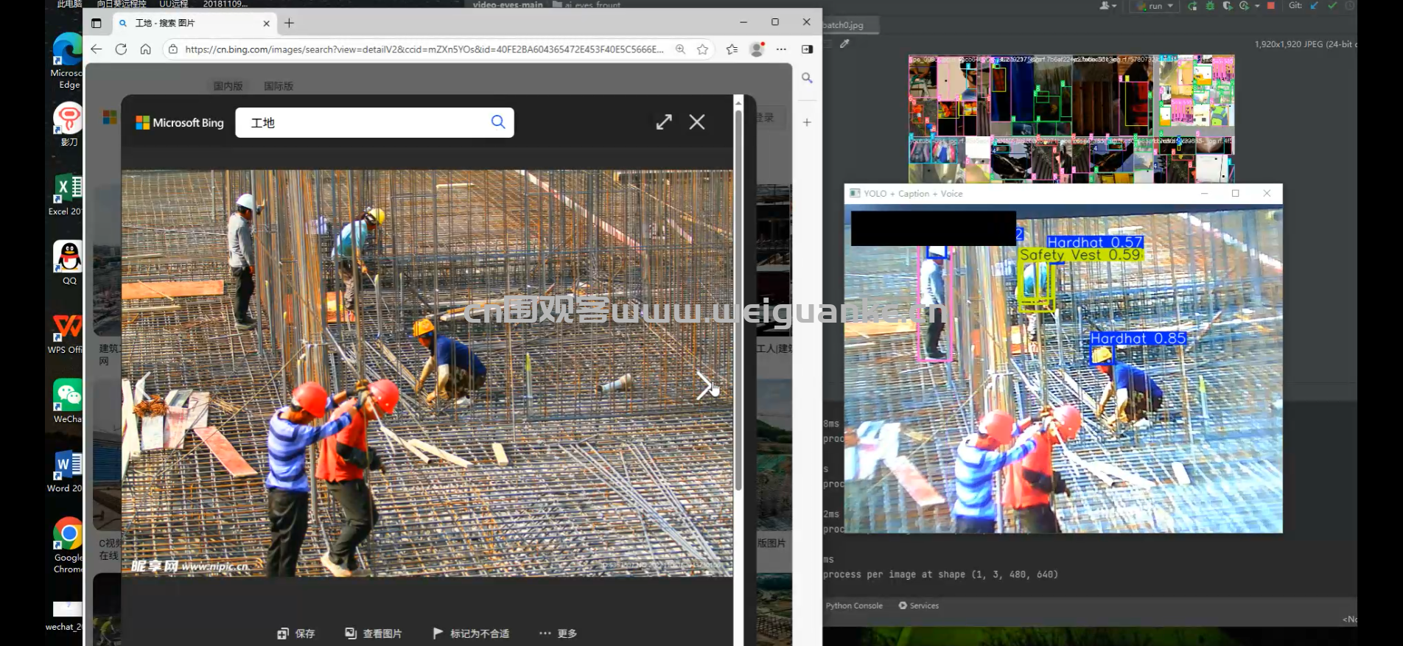Select the color picker eyedropper tool
Viewport: 1403px width, 646px height.
844,43
